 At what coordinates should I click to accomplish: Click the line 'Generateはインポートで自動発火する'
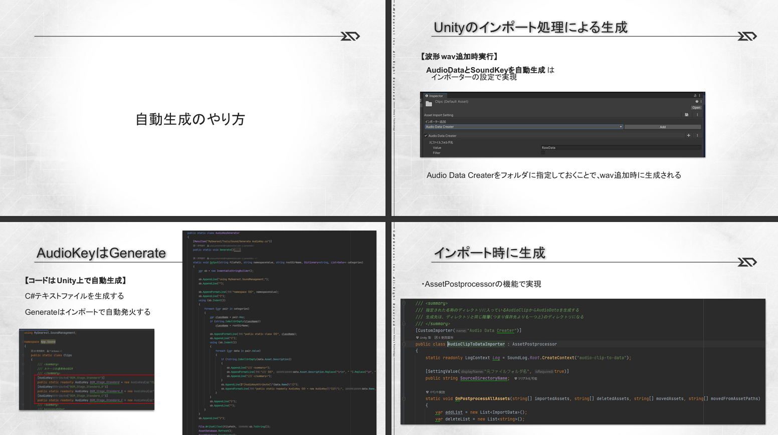(88, 312)
